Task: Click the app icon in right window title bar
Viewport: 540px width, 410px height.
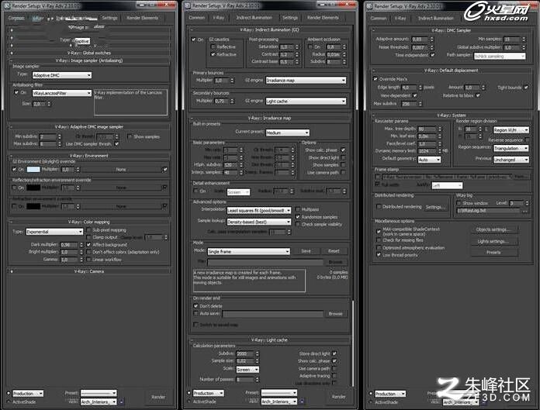Action: pos(370,6)
